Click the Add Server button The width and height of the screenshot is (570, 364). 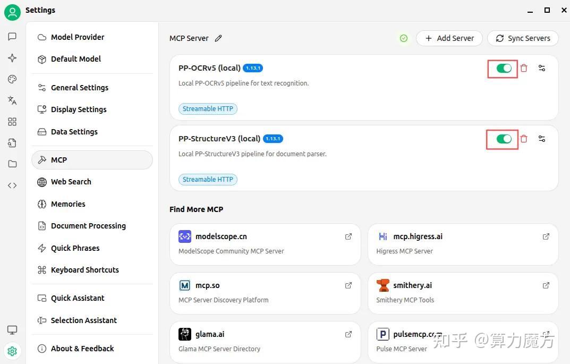click(449, 38)
